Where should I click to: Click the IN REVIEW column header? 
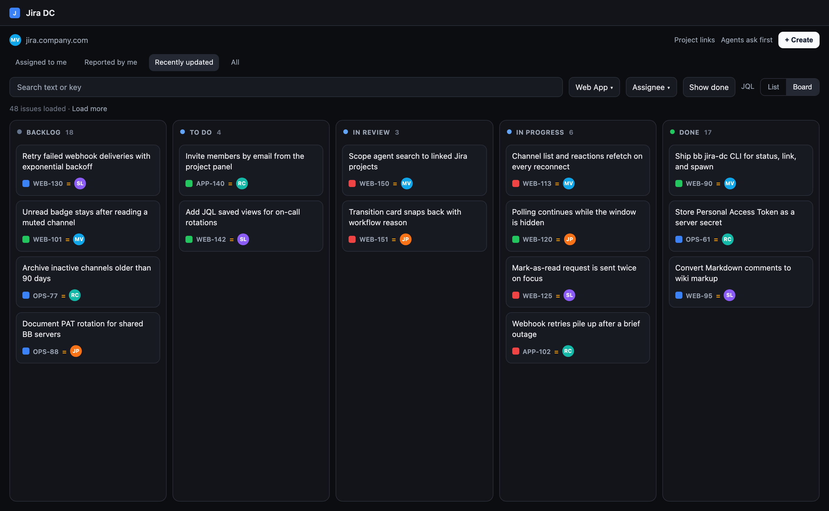(371, 132)
